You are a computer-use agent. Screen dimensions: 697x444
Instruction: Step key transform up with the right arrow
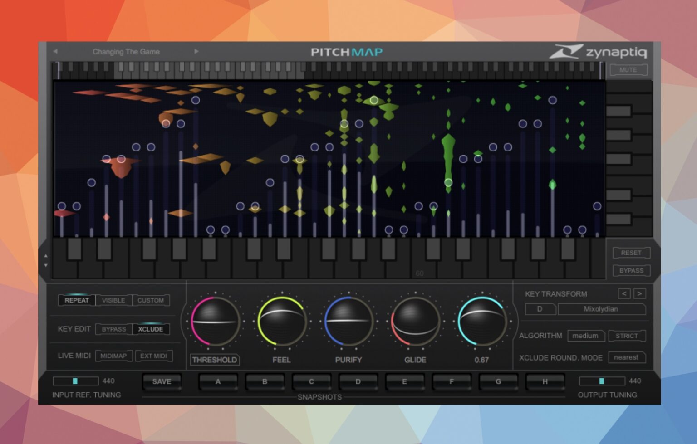[x=639, y=294]
